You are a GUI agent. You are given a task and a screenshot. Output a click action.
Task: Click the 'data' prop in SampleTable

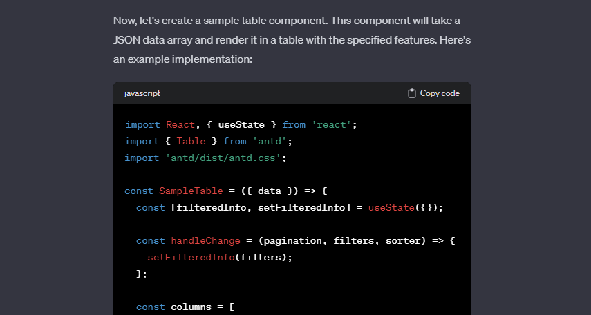pyautogui.click(x=269, y=191)
